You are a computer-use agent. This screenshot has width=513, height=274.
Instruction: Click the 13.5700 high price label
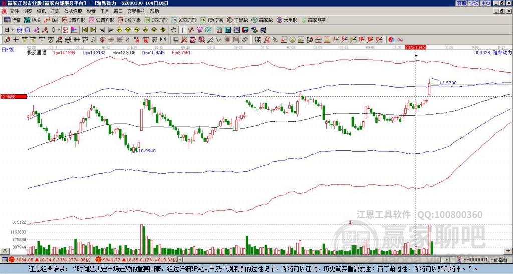pos(448,83)
